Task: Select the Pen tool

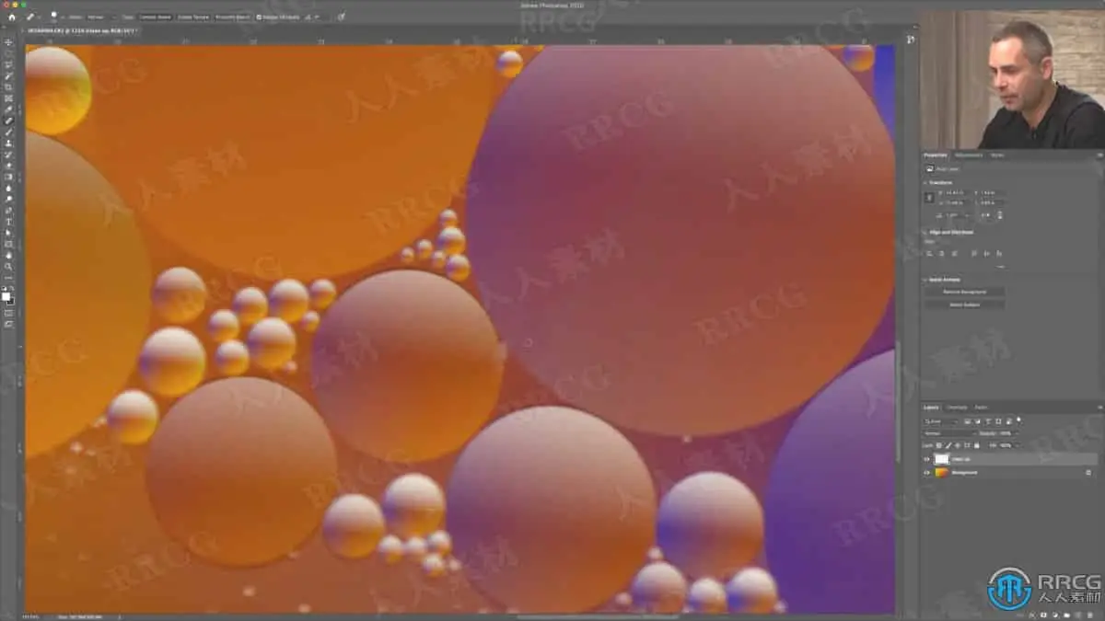Action: click(9, 211)
